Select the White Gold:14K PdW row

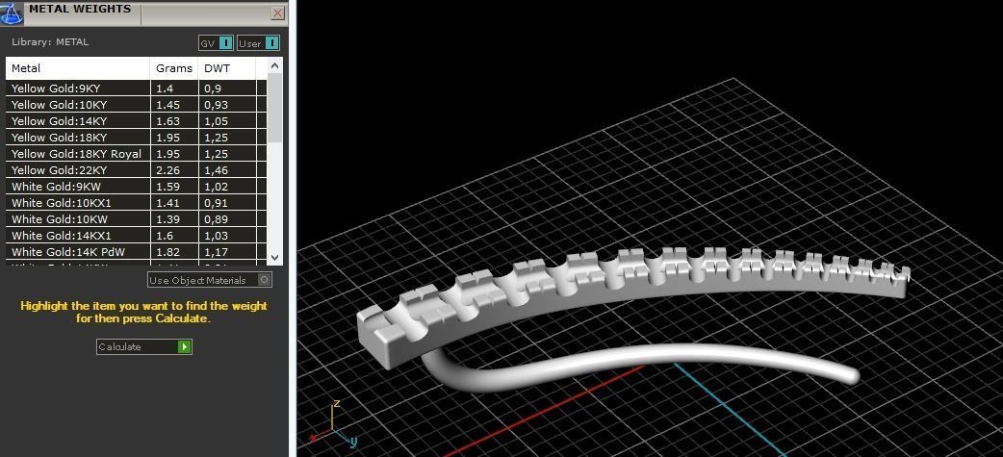137,252
